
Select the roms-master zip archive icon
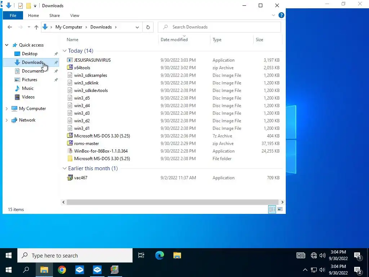pos(70,143)
